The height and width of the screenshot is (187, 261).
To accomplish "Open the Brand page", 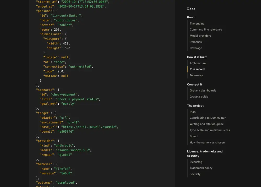I will [193, 136].
